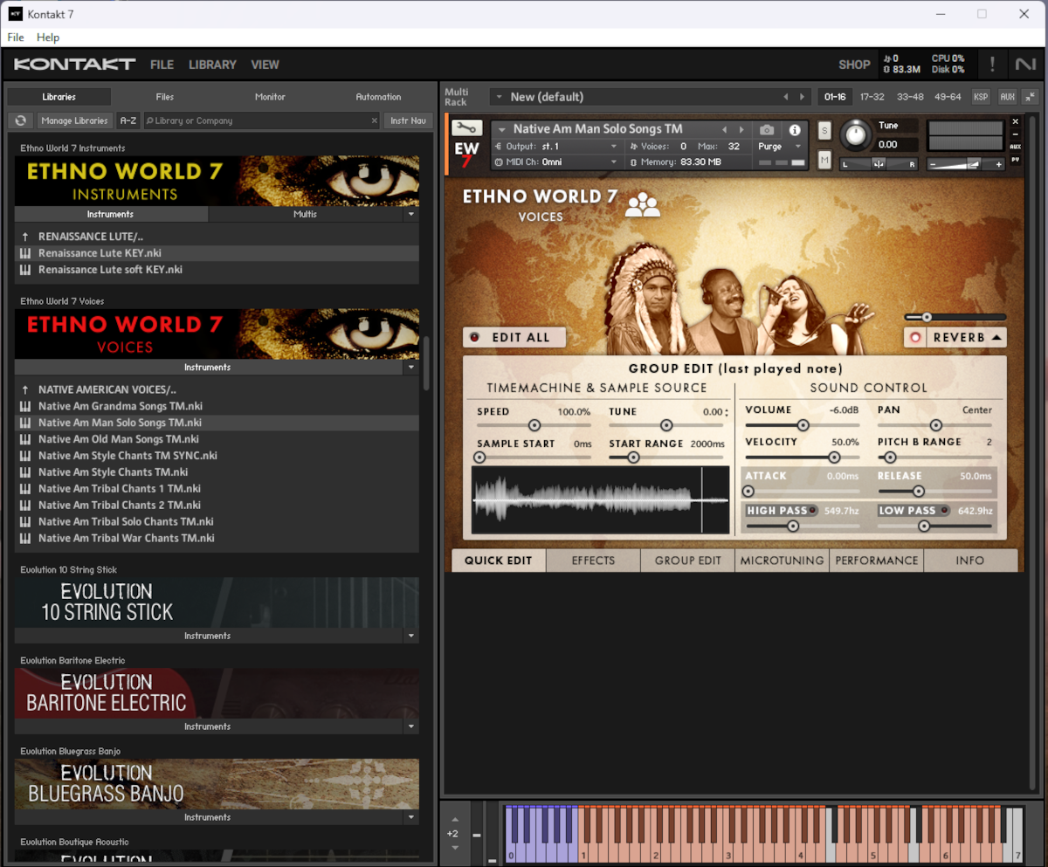Open the instrument info icon
This screenshot has height=867, width=1048.
795,129
